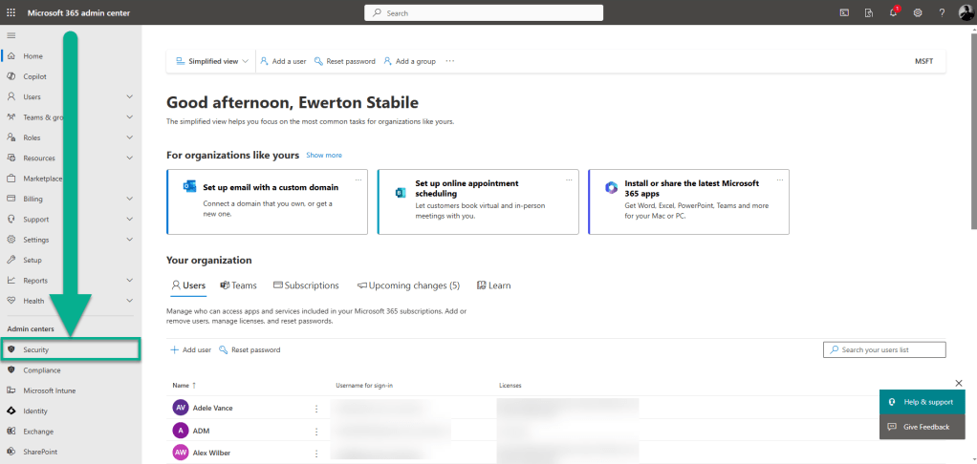Click Reset password in the top toolbar
Viewport: 977px width, 464px height.
click(x=344, y=61)
